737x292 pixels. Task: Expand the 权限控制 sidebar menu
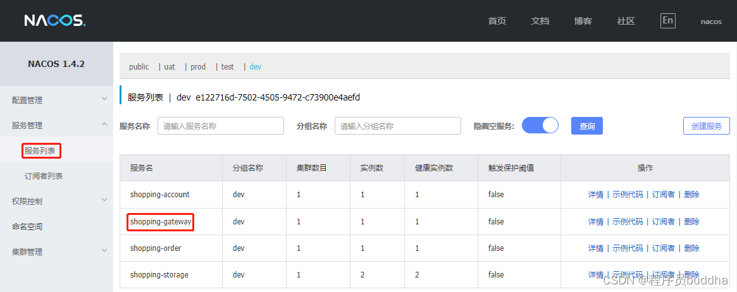[56, 201]
